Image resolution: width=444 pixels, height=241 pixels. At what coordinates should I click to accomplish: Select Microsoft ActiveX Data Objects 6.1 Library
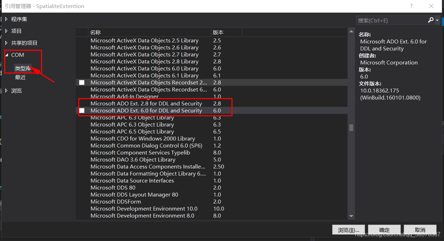212,76
